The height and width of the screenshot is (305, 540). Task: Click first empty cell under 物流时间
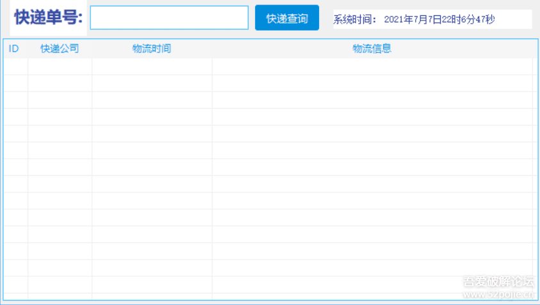coord(152,66)
